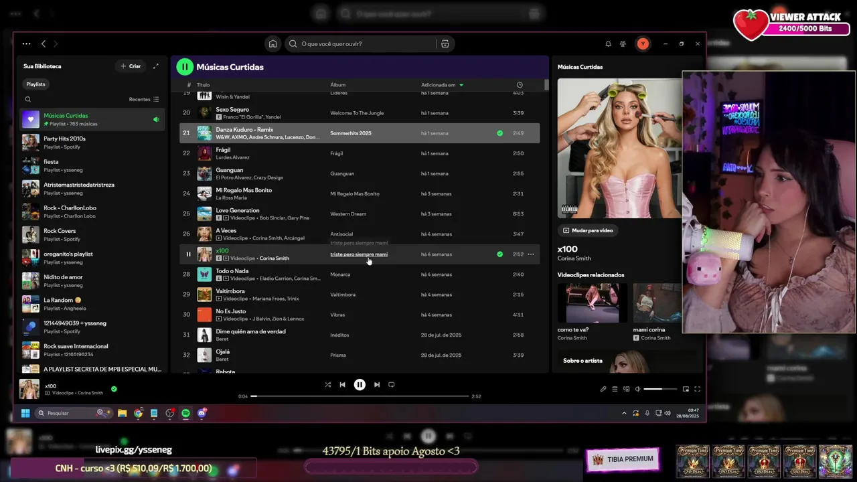Open the notifications bell
The height and width of the screenshot is (482, 857).
[608, 44]
